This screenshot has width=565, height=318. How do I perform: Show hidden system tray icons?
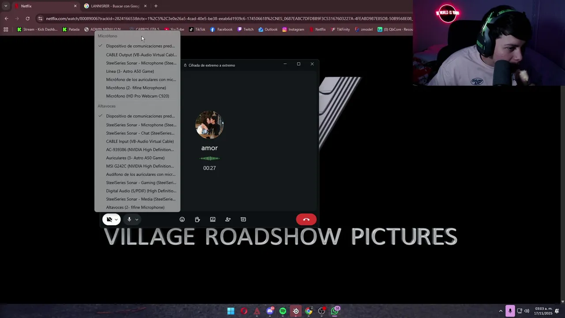click(501, 311)
